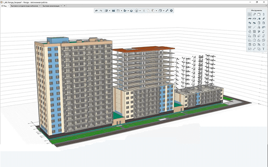
Task: Expand the dropdown arrow beside 3D view cube icon
Action: coord(163,11)
